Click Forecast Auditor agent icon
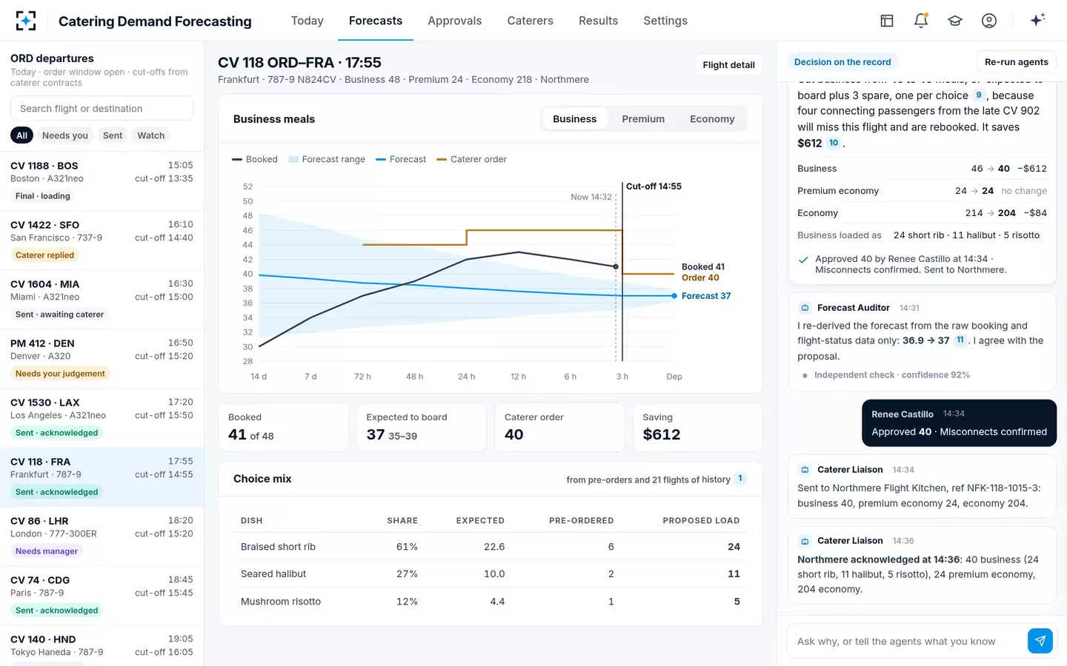 tap(805, 308)
